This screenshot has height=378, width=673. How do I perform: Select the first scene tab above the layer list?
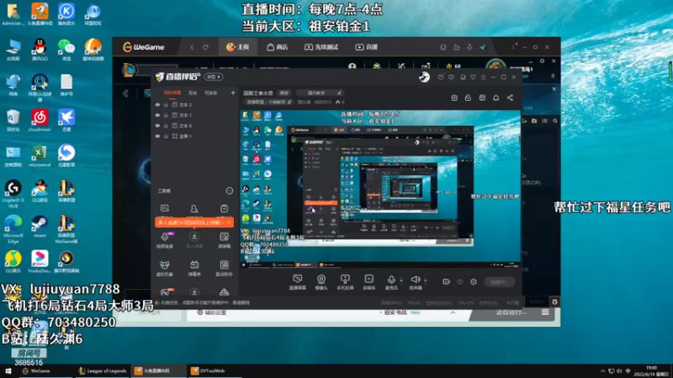coord(172,93)
